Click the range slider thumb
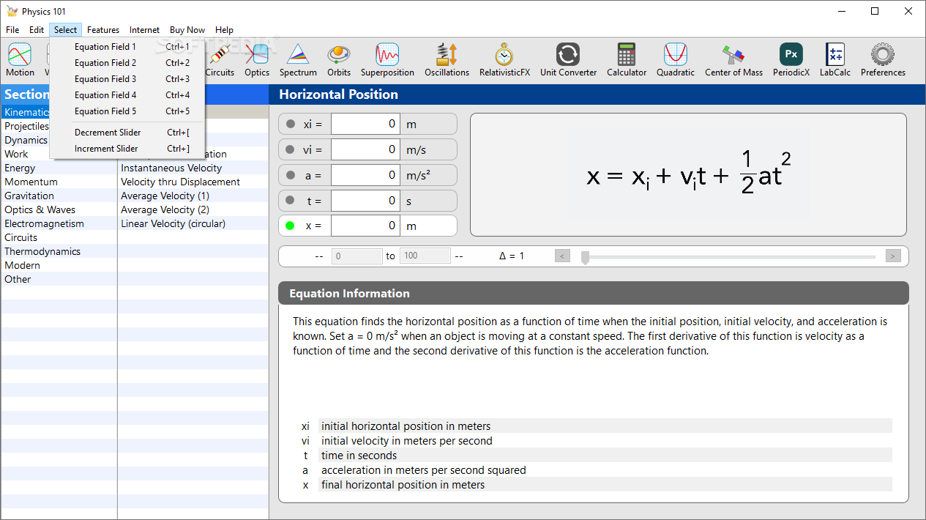Screen dimensions: 926x520 (585, 257)
